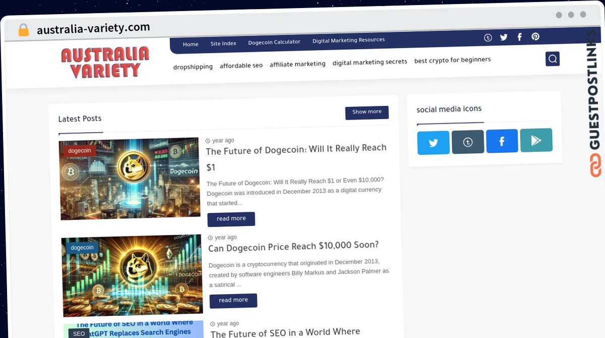This screenshot has height=338, width=605.
Task: Open the site search icon
Action: 553,59
